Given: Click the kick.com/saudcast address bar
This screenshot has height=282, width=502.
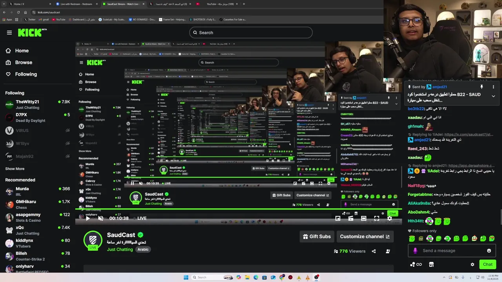Looking at the screenshot, I should point(204,12).
